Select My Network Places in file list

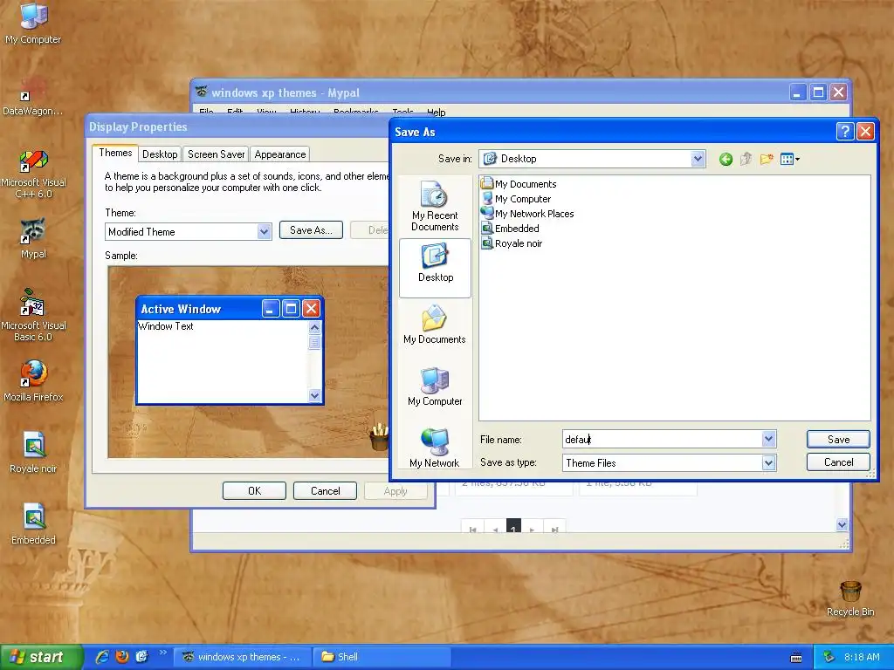point(527,213)
